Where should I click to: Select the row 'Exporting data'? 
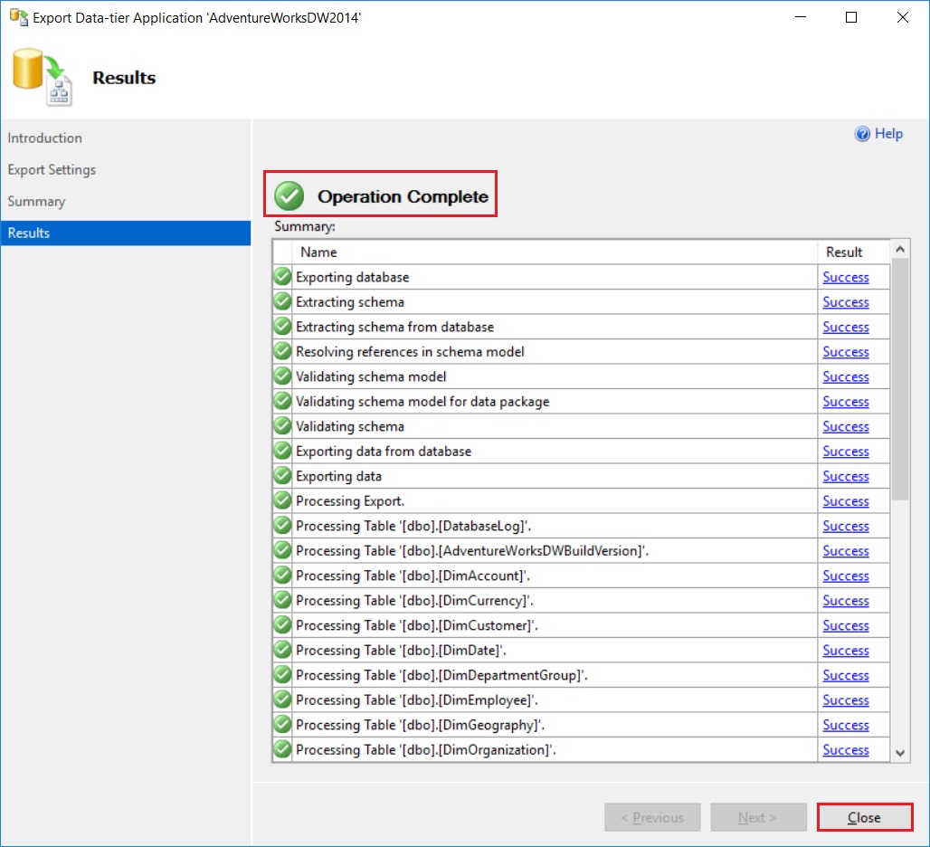tap(581, 476)
